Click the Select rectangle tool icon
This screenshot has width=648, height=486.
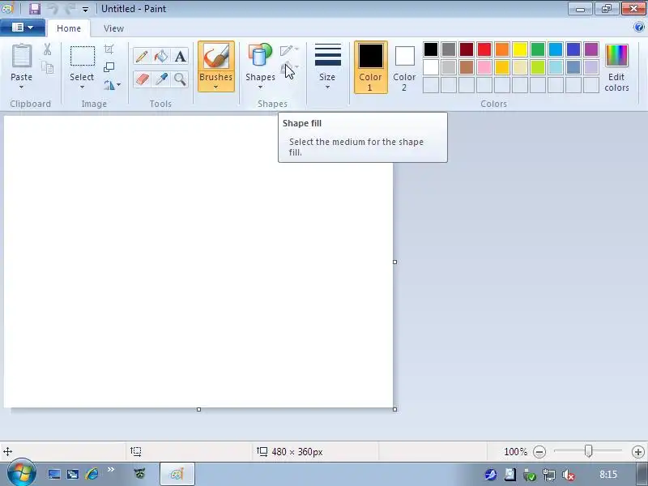[83, 56]
